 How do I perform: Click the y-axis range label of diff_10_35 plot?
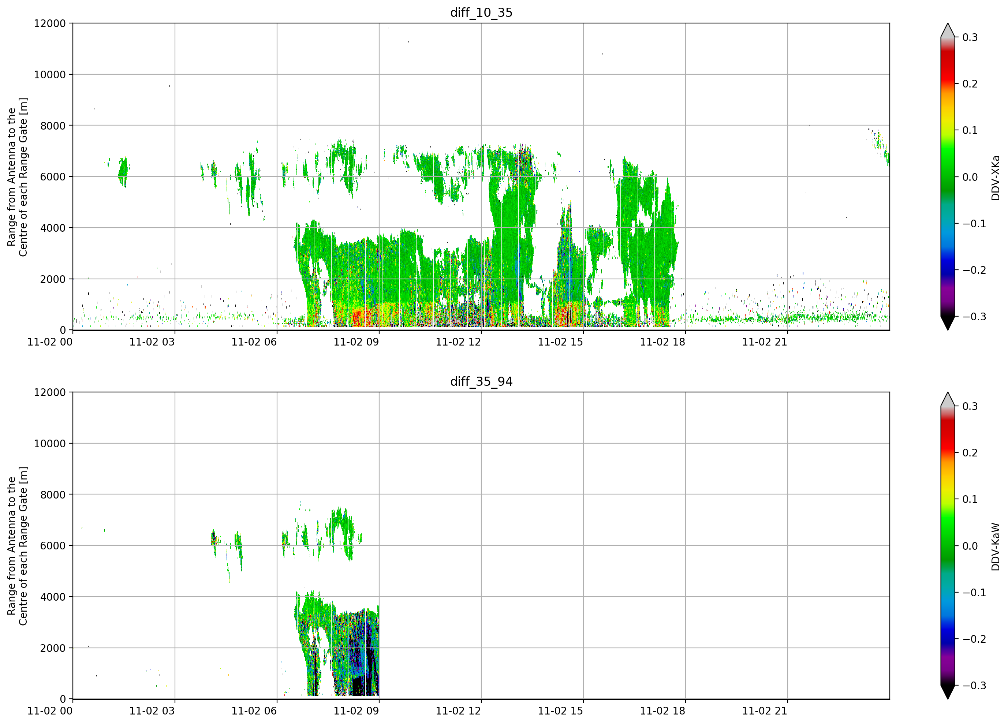(17, 177)
